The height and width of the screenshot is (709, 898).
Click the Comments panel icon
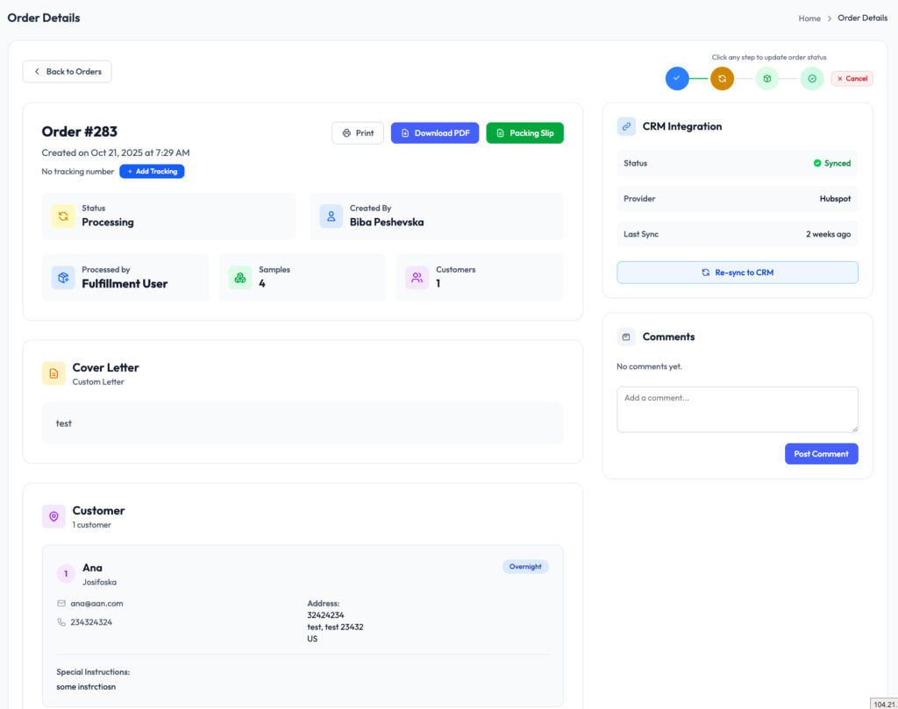pos(626,337)
